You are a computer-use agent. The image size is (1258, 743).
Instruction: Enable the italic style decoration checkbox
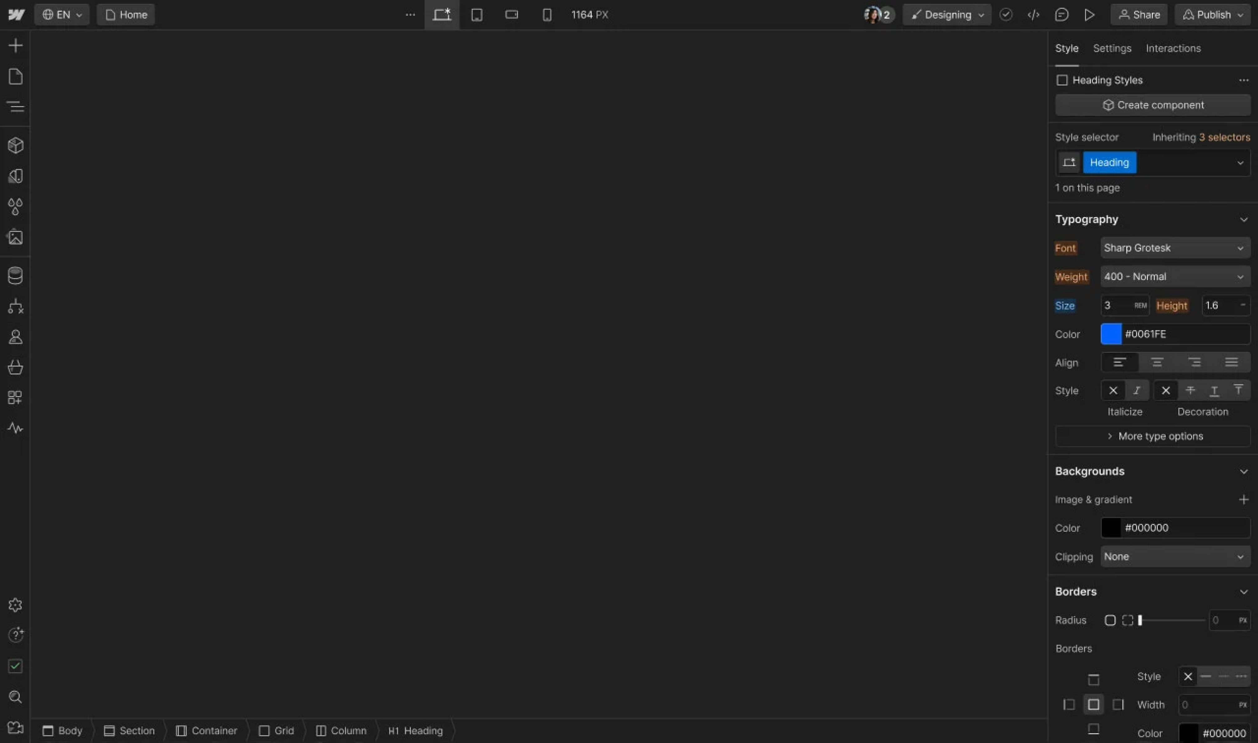[x=1138, y=390]
